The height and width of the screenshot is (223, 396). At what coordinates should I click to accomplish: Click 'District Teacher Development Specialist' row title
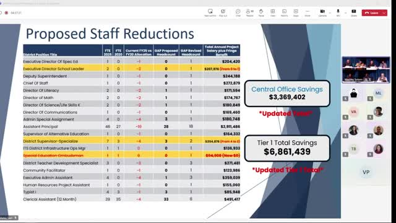(61, 163)
